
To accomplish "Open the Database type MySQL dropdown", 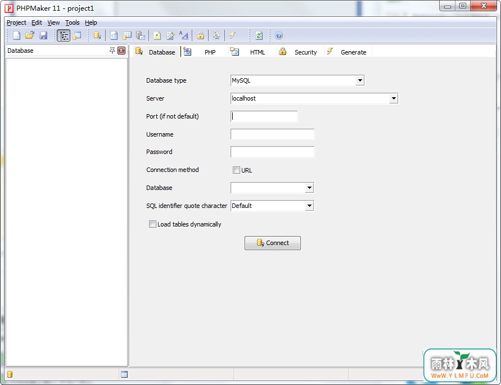I will [x=360, y=80].
